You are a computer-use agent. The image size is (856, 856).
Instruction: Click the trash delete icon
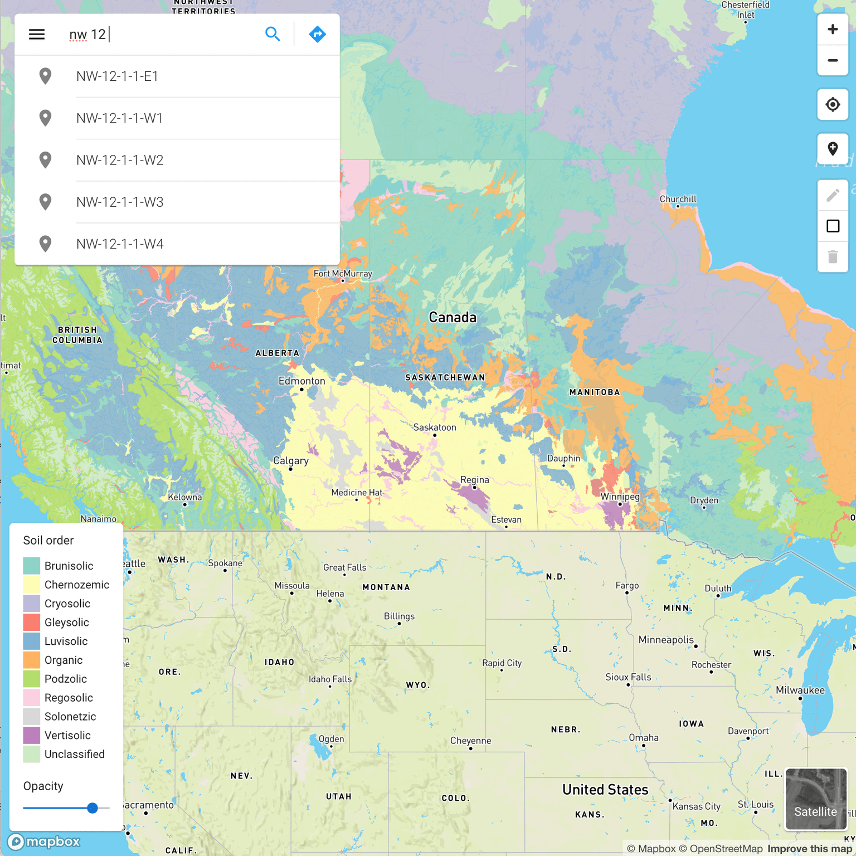[833, 257]
